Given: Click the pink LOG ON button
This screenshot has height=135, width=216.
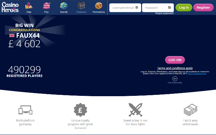Looking at the screenshot, I should point(175,60).
